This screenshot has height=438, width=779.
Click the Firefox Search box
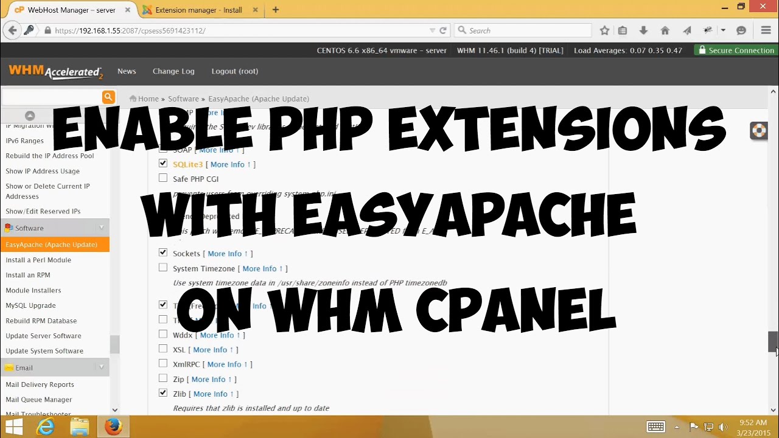tap(523, 30)
